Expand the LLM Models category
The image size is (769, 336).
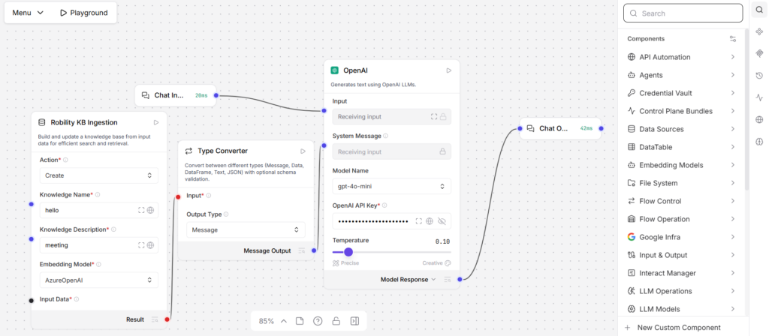click(x=682, y=309)
